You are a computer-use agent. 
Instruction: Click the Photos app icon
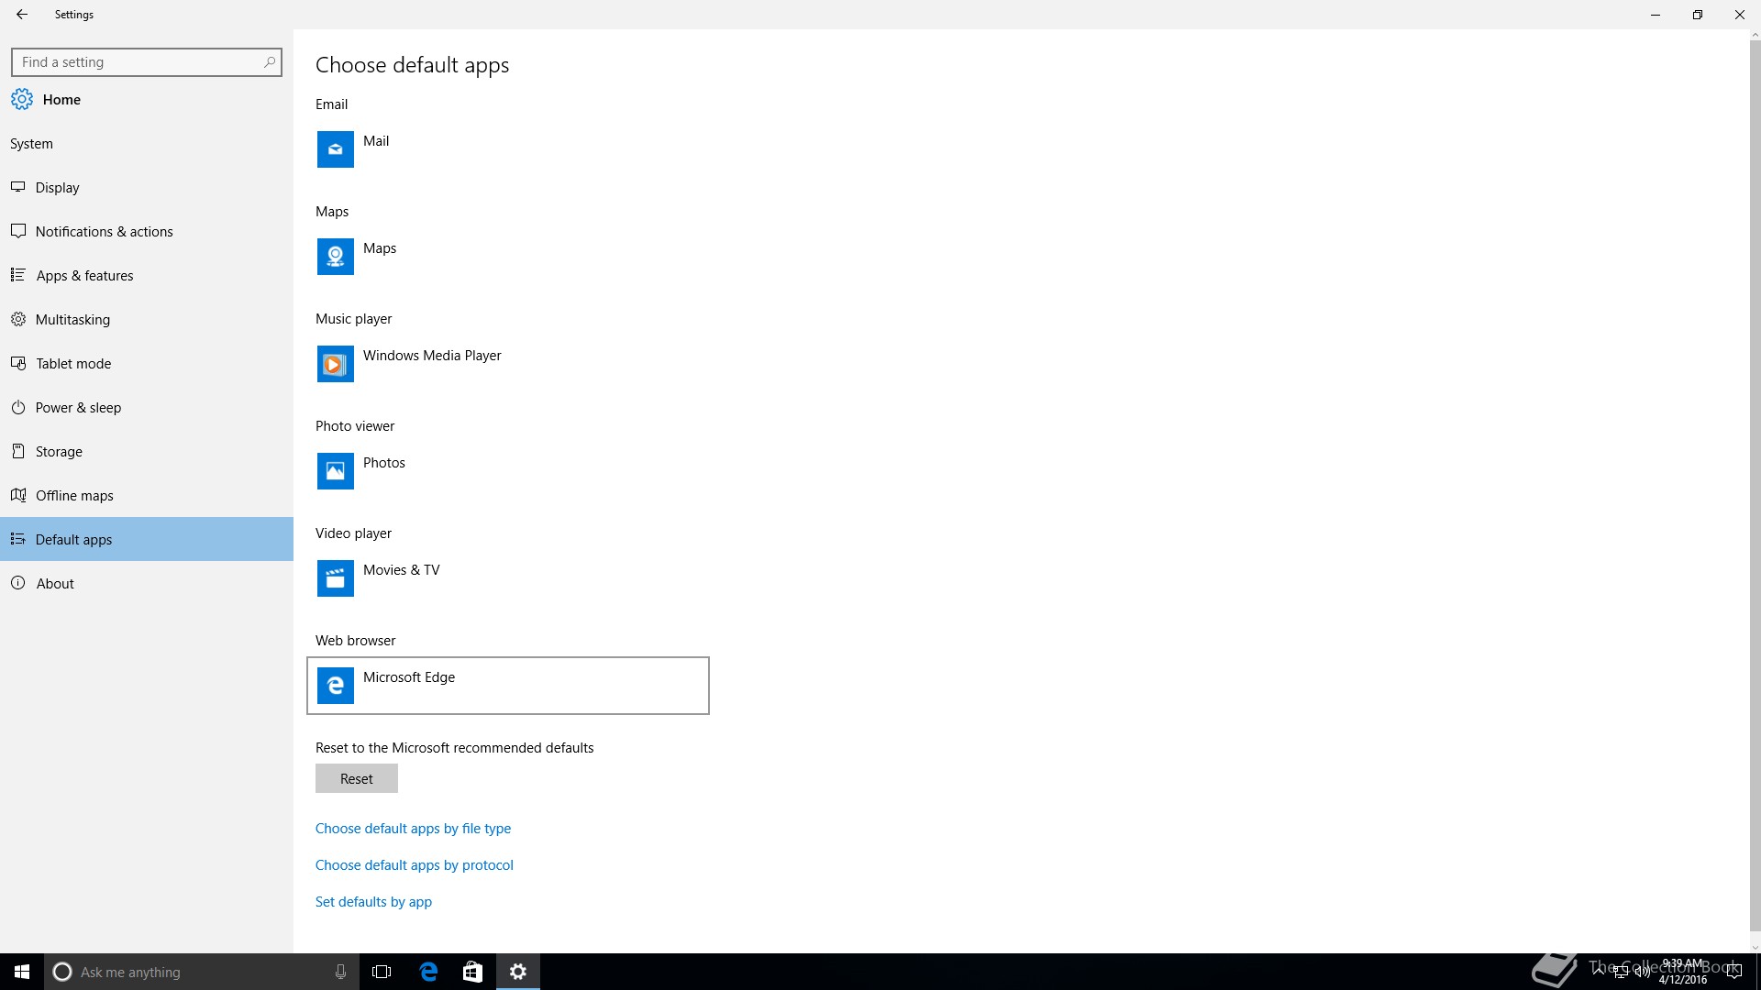coord(336,471)
